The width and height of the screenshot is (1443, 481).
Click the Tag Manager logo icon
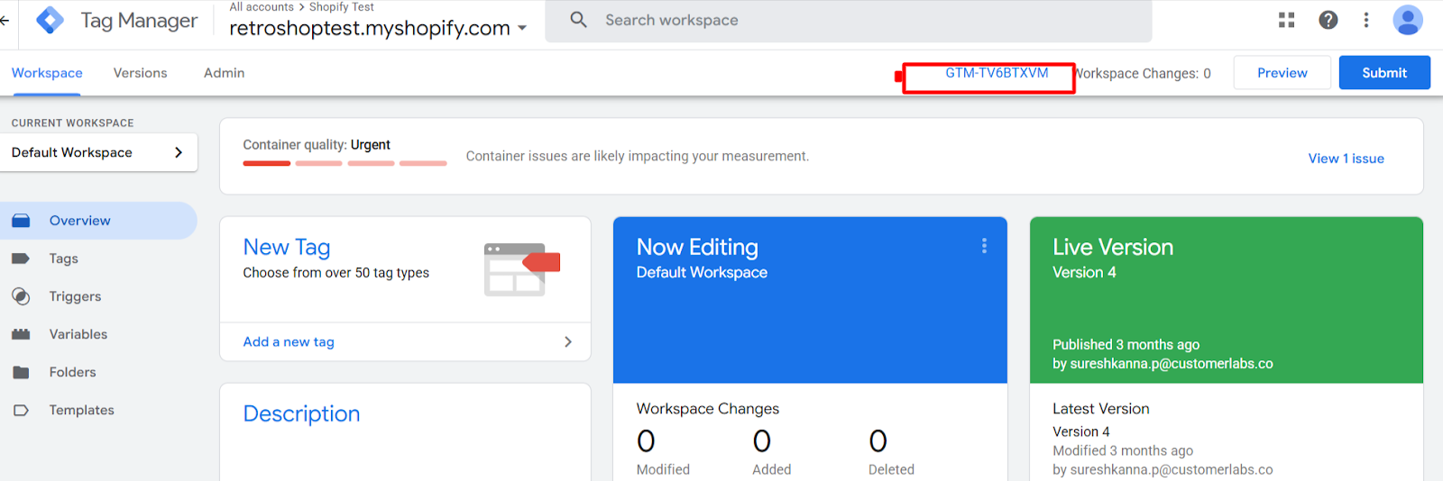(50, 20)
